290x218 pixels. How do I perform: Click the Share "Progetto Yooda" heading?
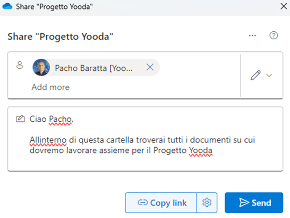(61, 37)
